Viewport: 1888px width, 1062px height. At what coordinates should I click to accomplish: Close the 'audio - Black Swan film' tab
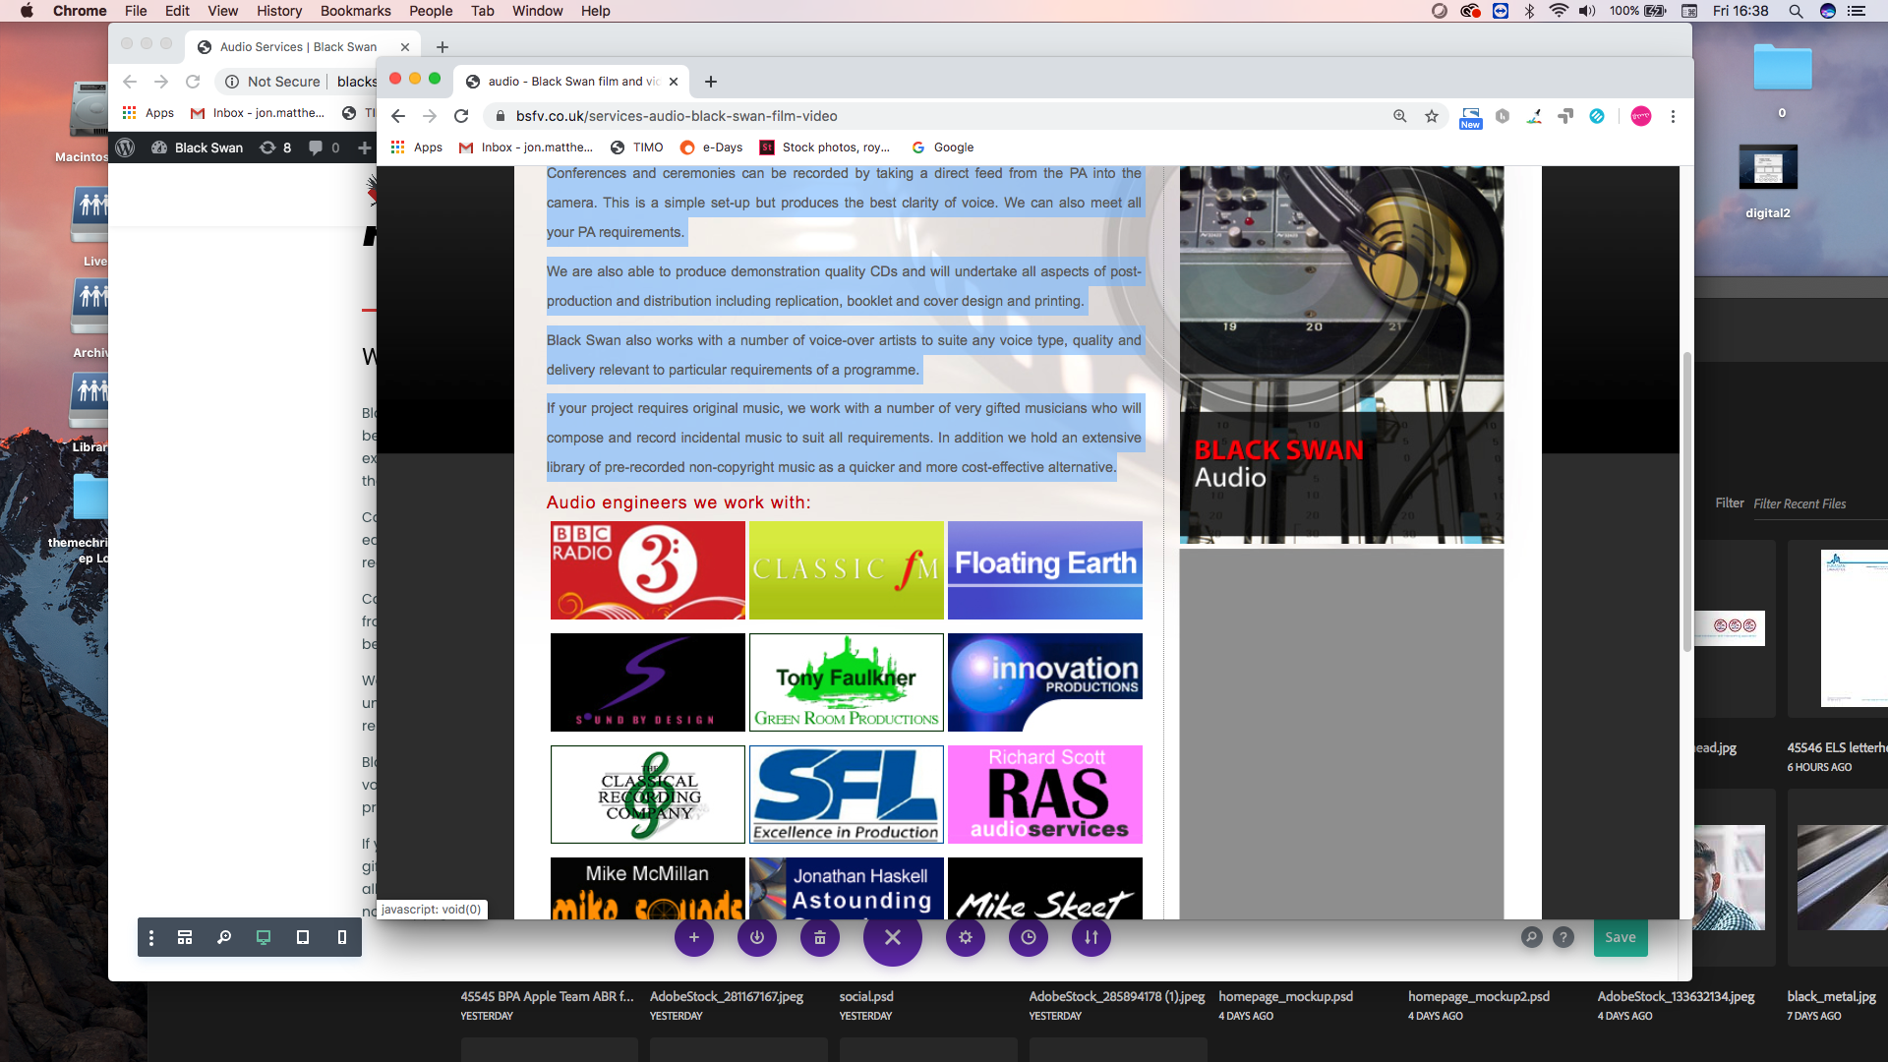pos(674,82)
